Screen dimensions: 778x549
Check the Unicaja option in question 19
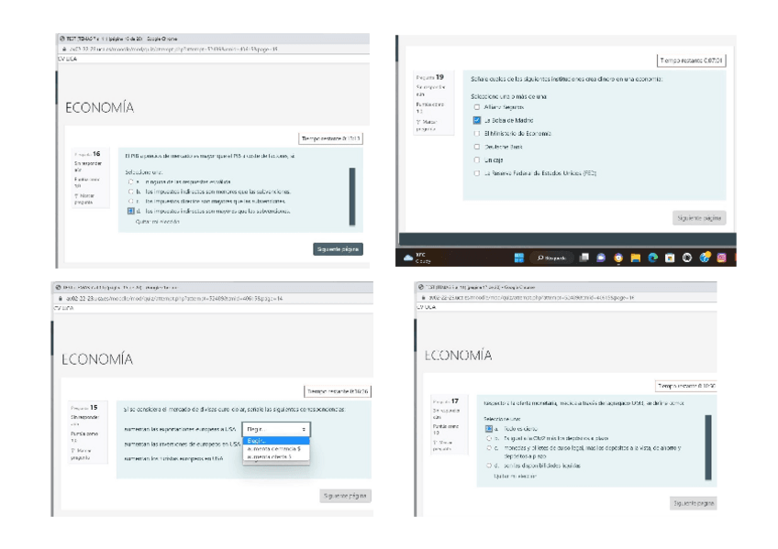(x=477, y=160)
